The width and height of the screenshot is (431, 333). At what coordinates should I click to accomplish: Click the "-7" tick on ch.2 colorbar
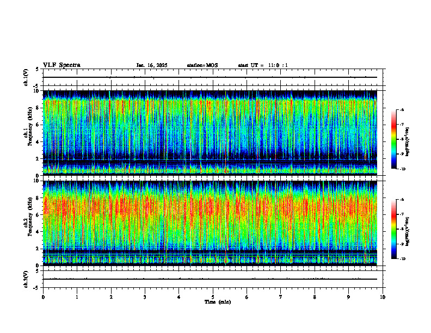[402, 214]
